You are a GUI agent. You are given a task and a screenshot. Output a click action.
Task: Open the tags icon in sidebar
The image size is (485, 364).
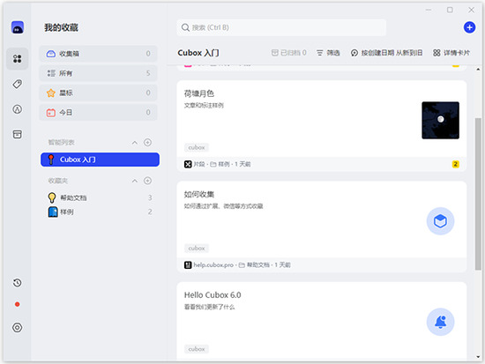click(x=18, y=84)
